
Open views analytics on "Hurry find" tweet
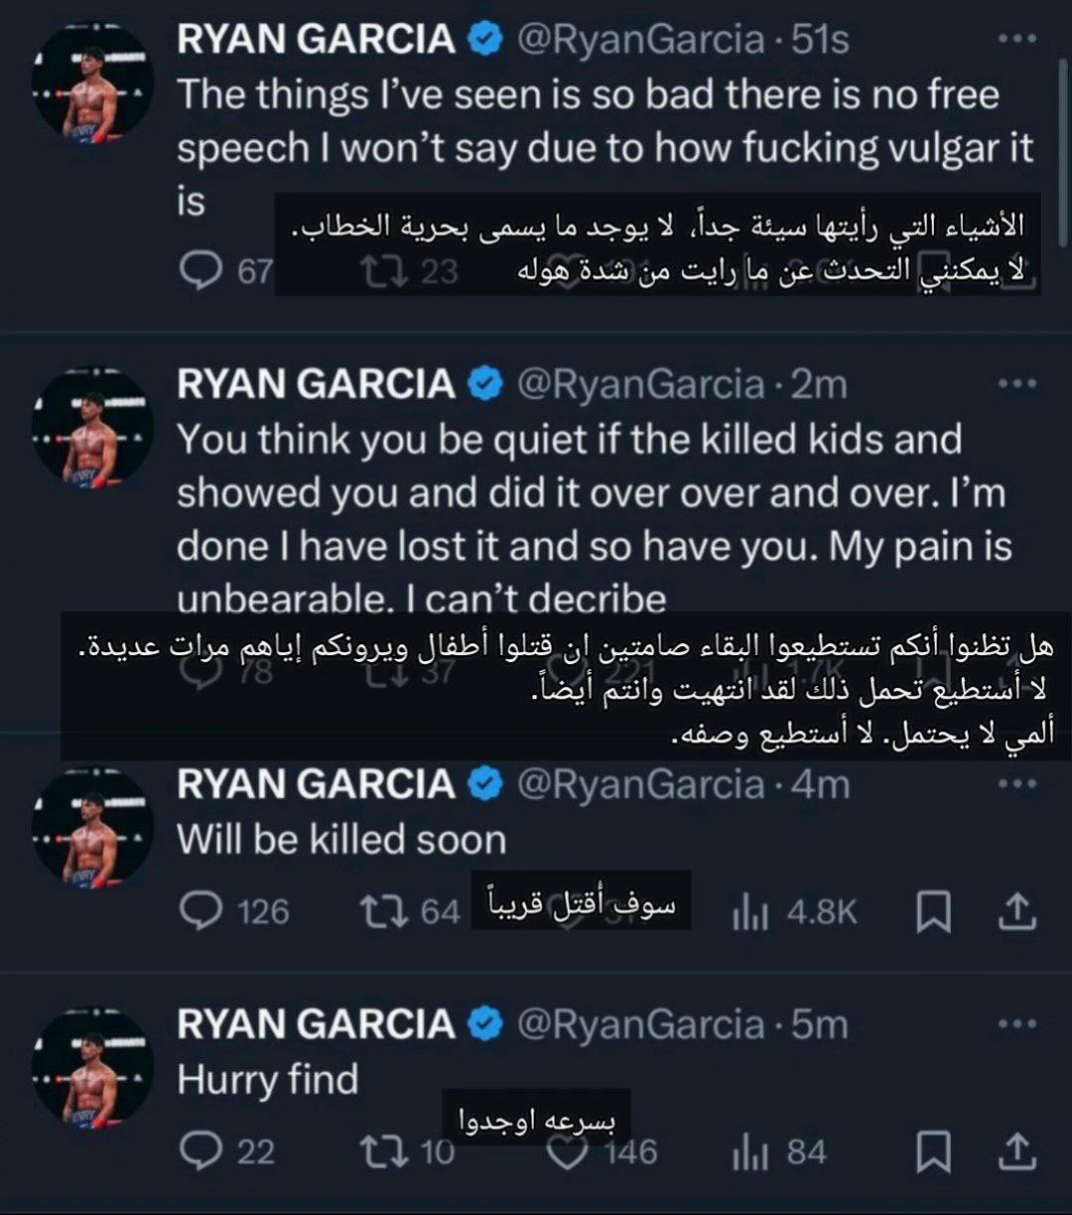pyautogui.click(x=752, y=1151)
